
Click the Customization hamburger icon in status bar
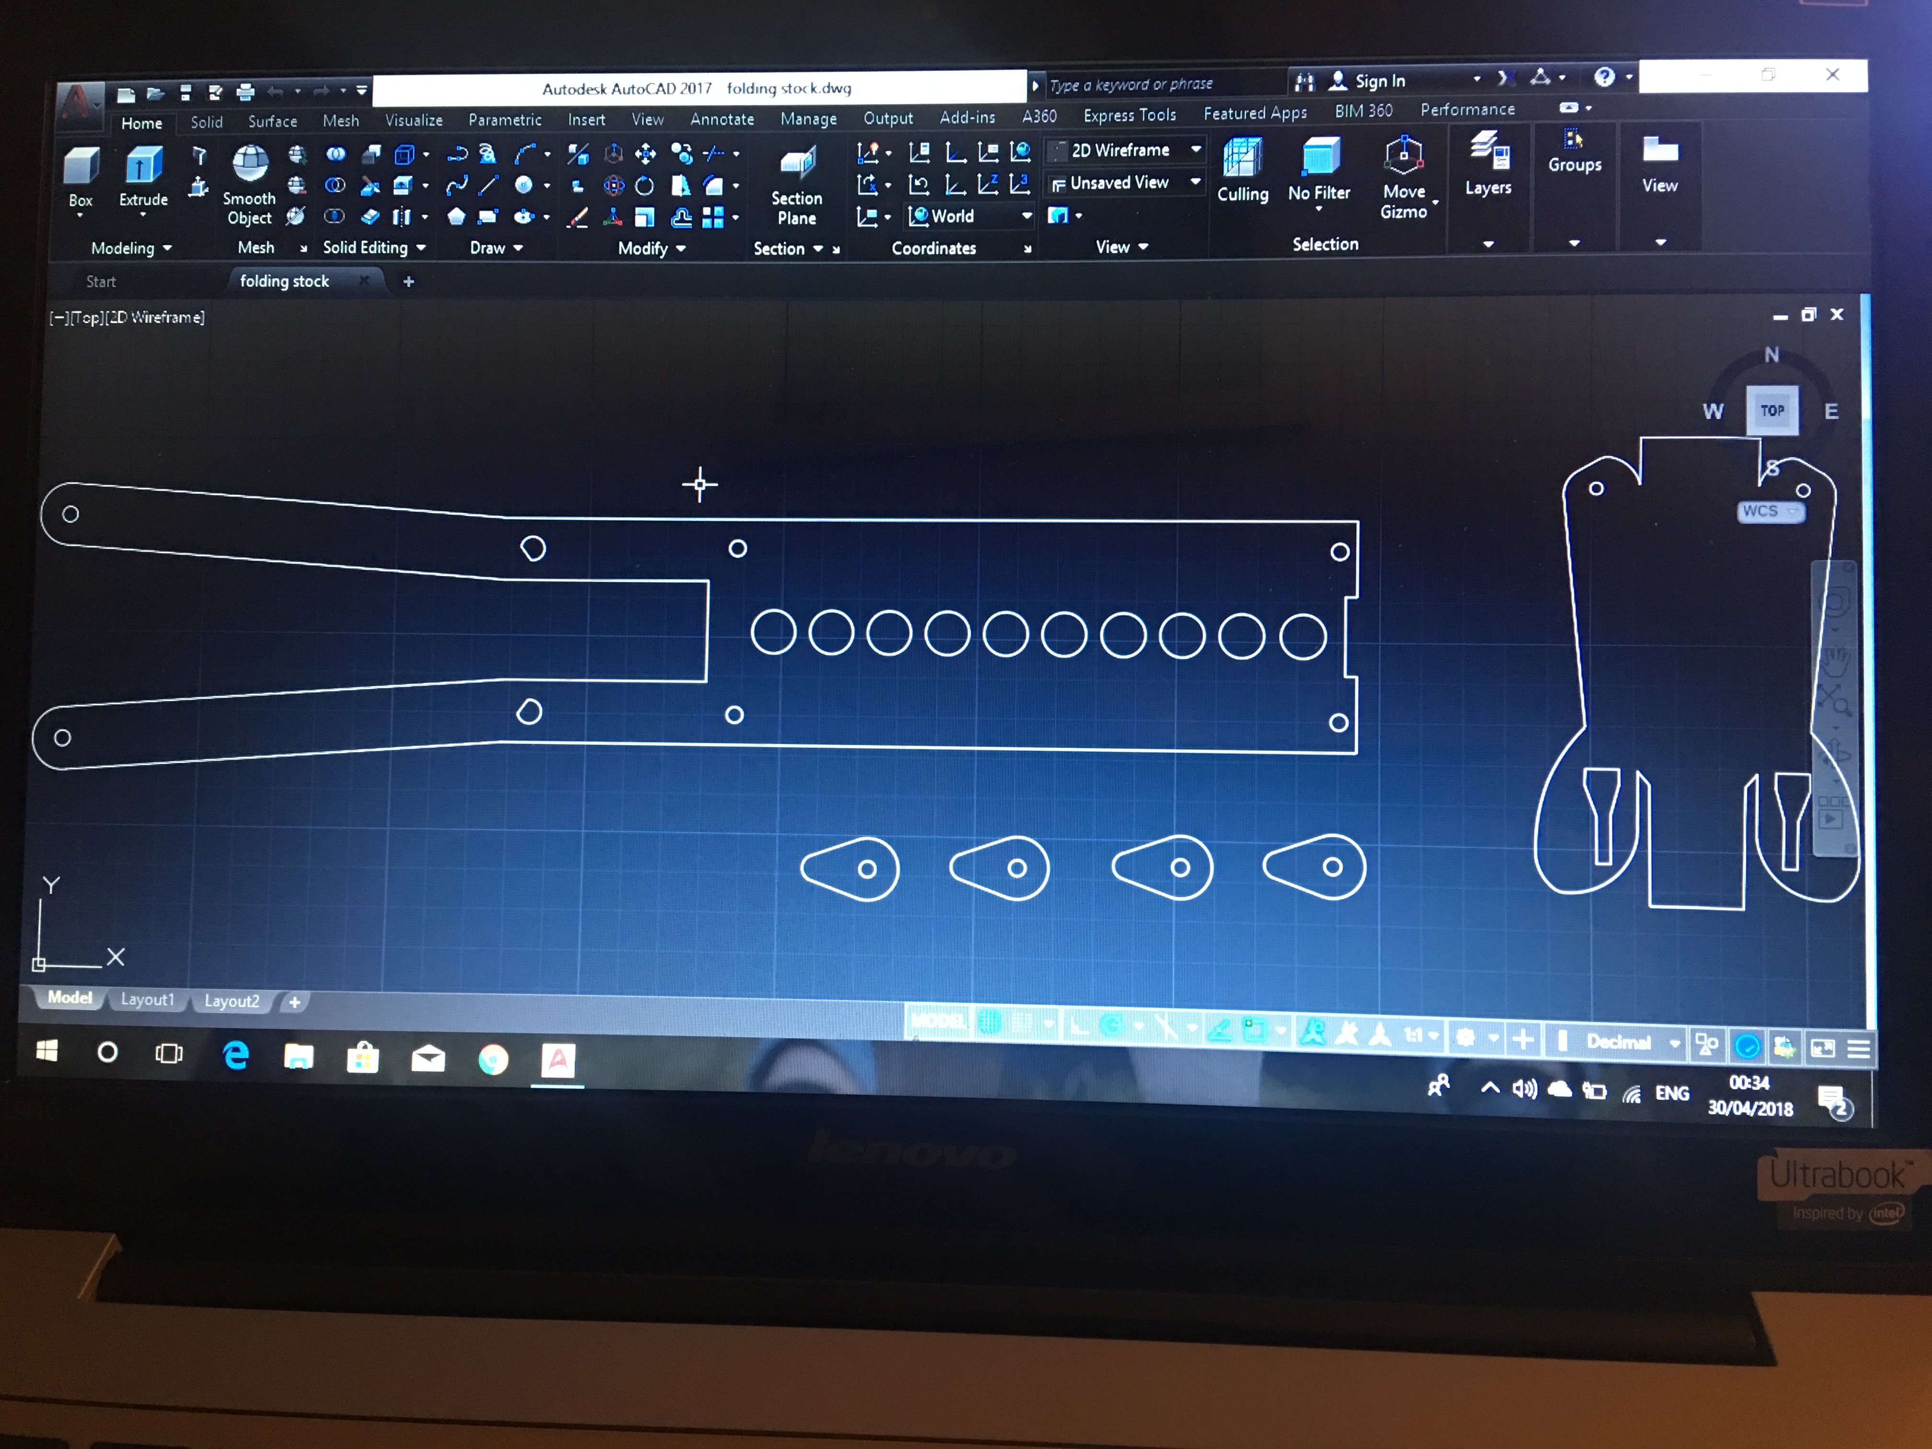click(x=1859, y=1049)
